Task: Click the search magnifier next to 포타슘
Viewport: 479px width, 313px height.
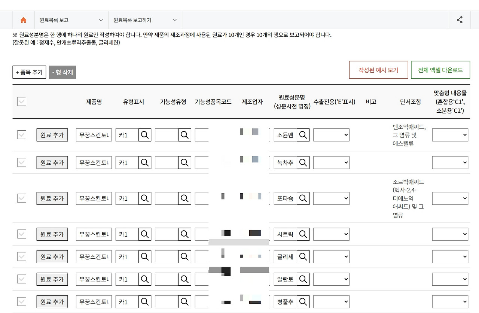Action: click(303, 198)
